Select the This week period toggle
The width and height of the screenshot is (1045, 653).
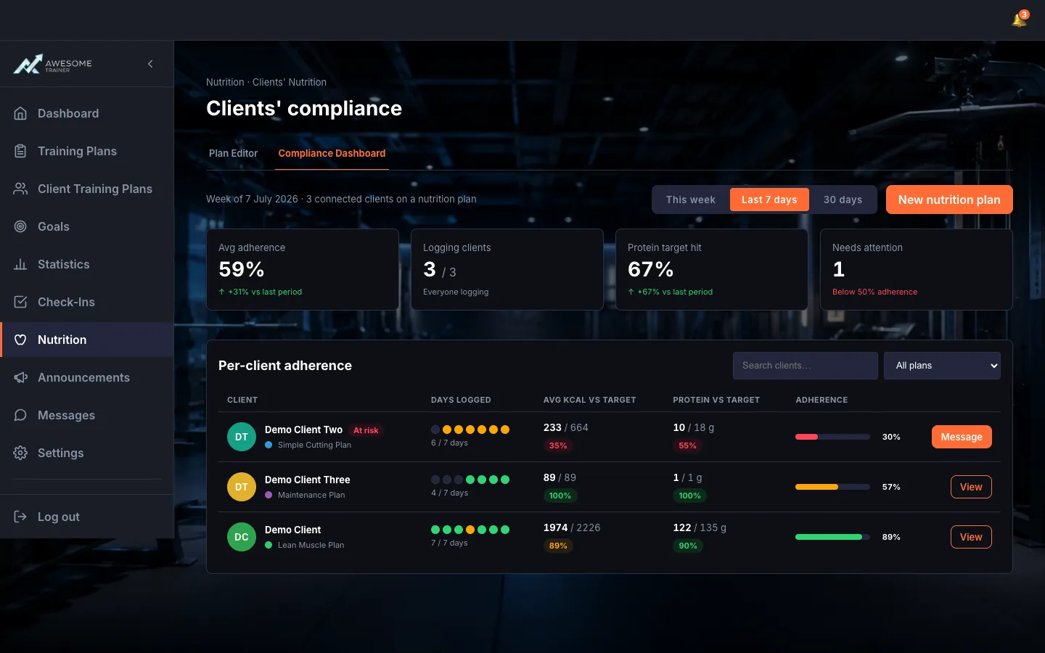click(x=690, y=200)
